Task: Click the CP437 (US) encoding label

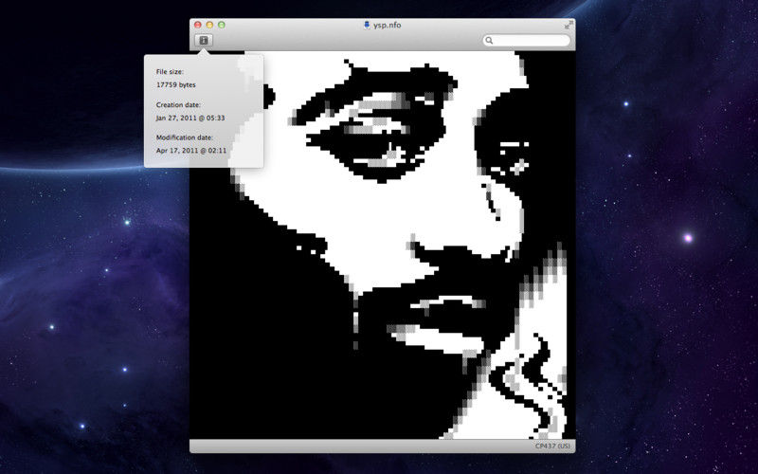Action: 552,446
